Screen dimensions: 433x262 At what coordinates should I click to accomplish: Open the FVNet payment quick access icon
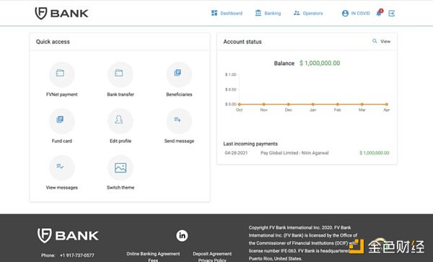pyautogui.click(x=61, y=74)
